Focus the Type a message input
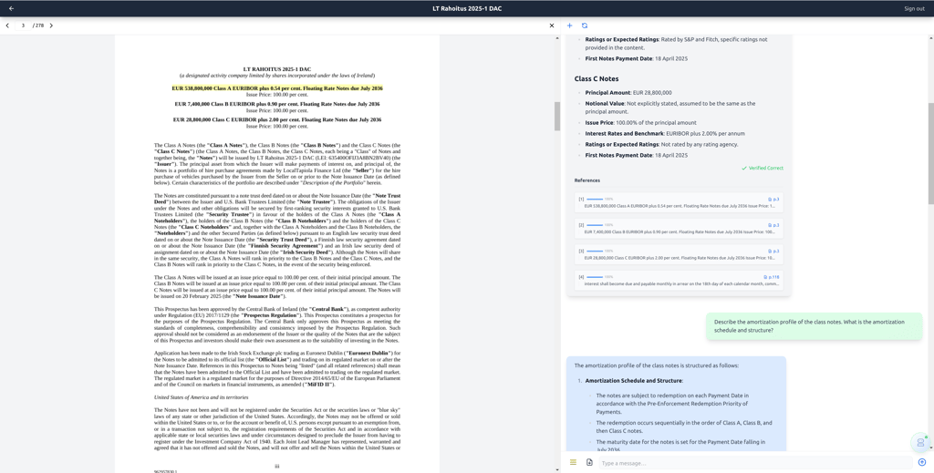Screen dimensions: 934x473 (755, 463)
